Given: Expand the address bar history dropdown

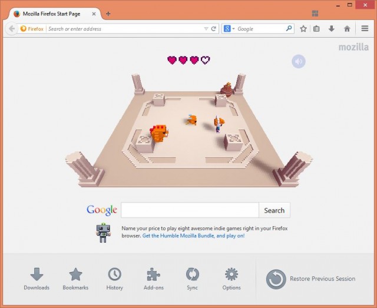Looking at the screenshot, I should tap(206, 28).
